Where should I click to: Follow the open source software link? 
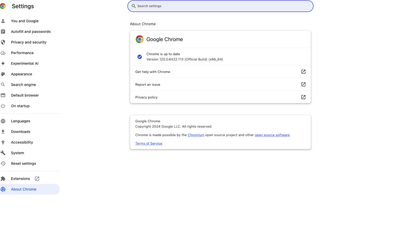272,135
